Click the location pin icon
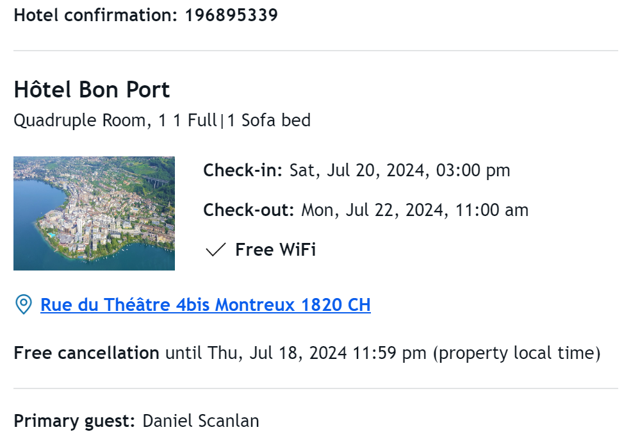Image resolution: width=624 pixels, height=441 pixels. click(x=24, y=304)
